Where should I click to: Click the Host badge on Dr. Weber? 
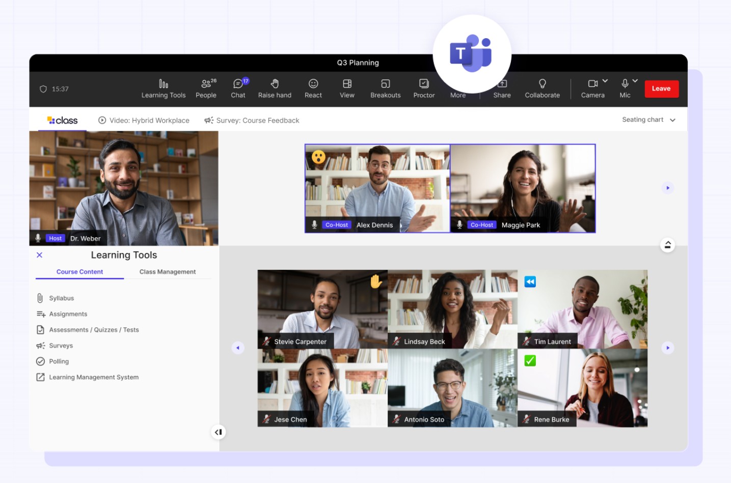point(55,238)
